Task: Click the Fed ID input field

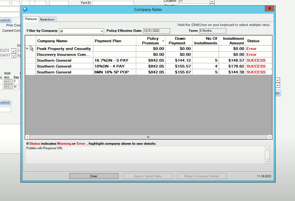Action: pyautogui.click(x=113, y=3)
